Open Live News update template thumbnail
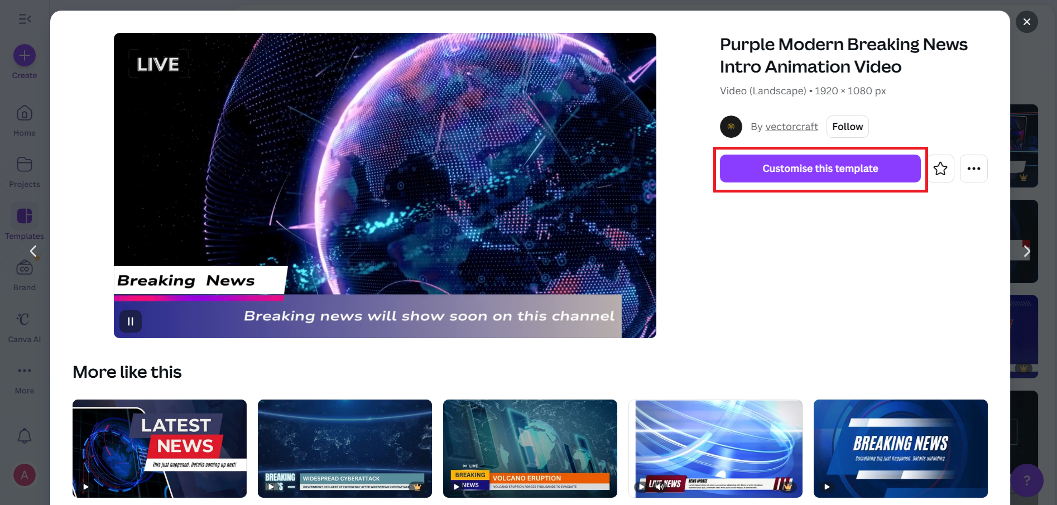1057x505 pixels. [715, 449]
